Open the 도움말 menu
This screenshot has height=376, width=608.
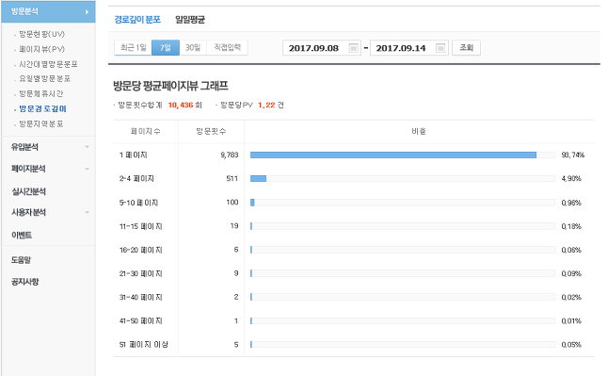point(21,260)
